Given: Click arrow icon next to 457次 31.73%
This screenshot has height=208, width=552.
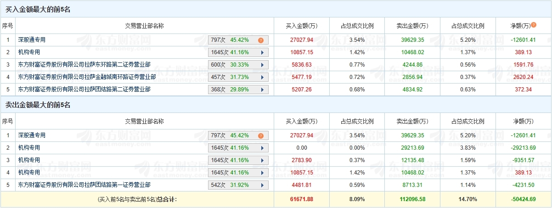Looking at the screenshot, I should click(x=262, y=77).
